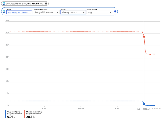The height and width of the screenshot is (119, 161).
Task: Remove the CPU percent metric chip
Action: (46, 3)
